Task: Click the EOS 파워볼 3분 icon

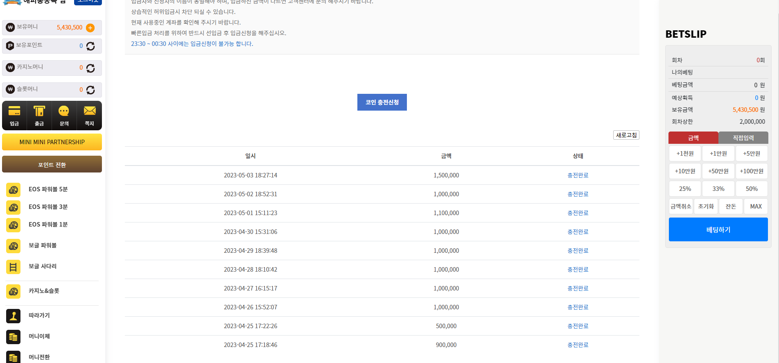Action: [14, 207]
